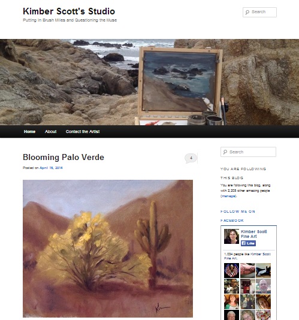Focus the sidebar Search input field
Image resolution: width=299 pixels, height=320 pixels.
pos(248,152)
